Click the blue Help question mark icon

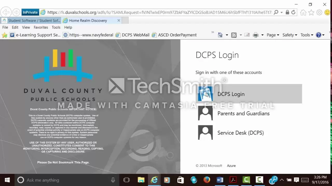point(319,35)
